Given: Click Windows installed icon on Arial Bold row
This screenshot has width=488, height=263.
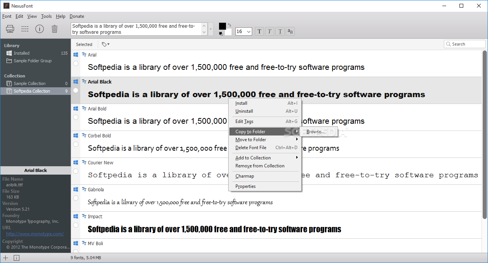Looking at the screenshot, I should pyautogui.click(x=76, y=109).
